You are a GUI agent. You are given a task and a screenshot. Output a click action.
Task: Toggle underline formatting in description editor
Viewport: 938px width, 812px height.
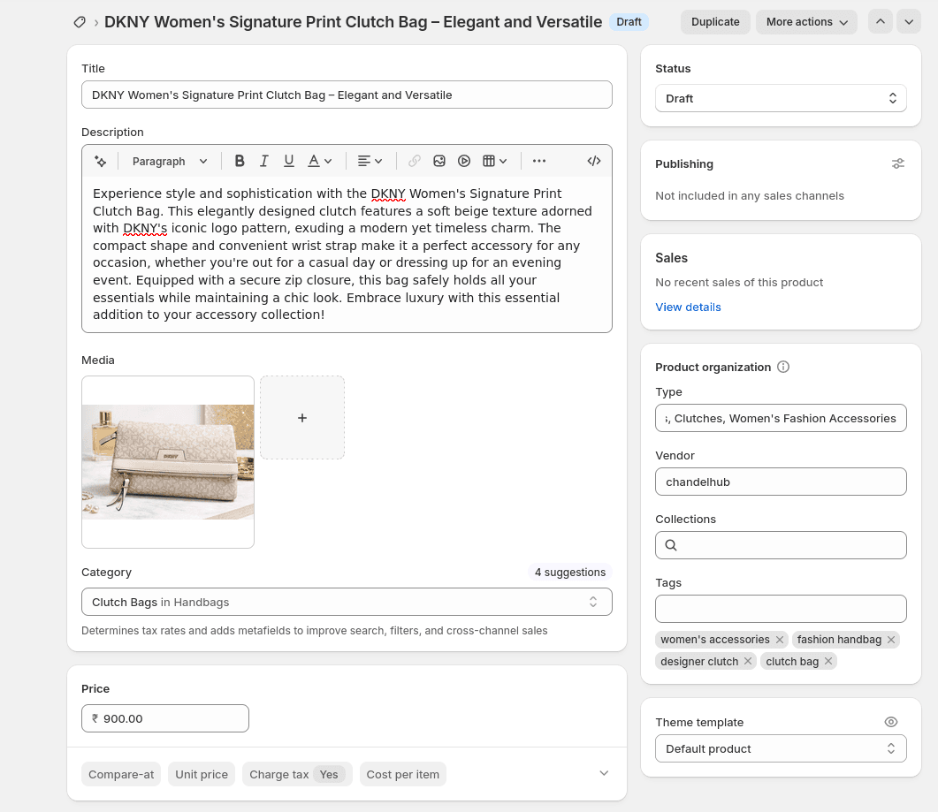tap(289, 161)
